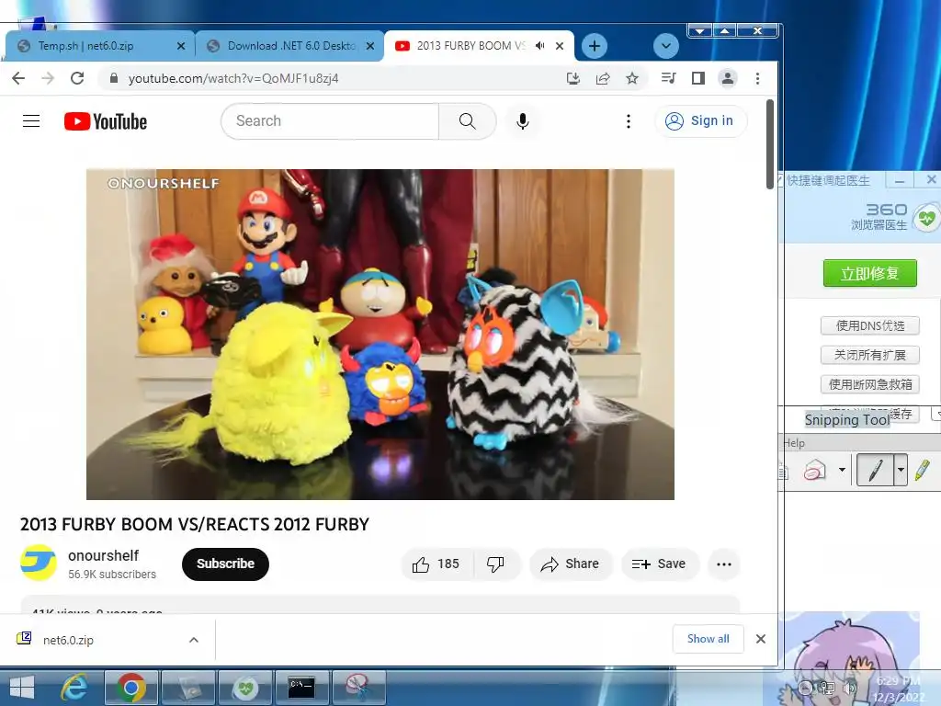Expand net6.0.zip download options chevron
This screenshot has height=706, width=941.
(194, 640)
